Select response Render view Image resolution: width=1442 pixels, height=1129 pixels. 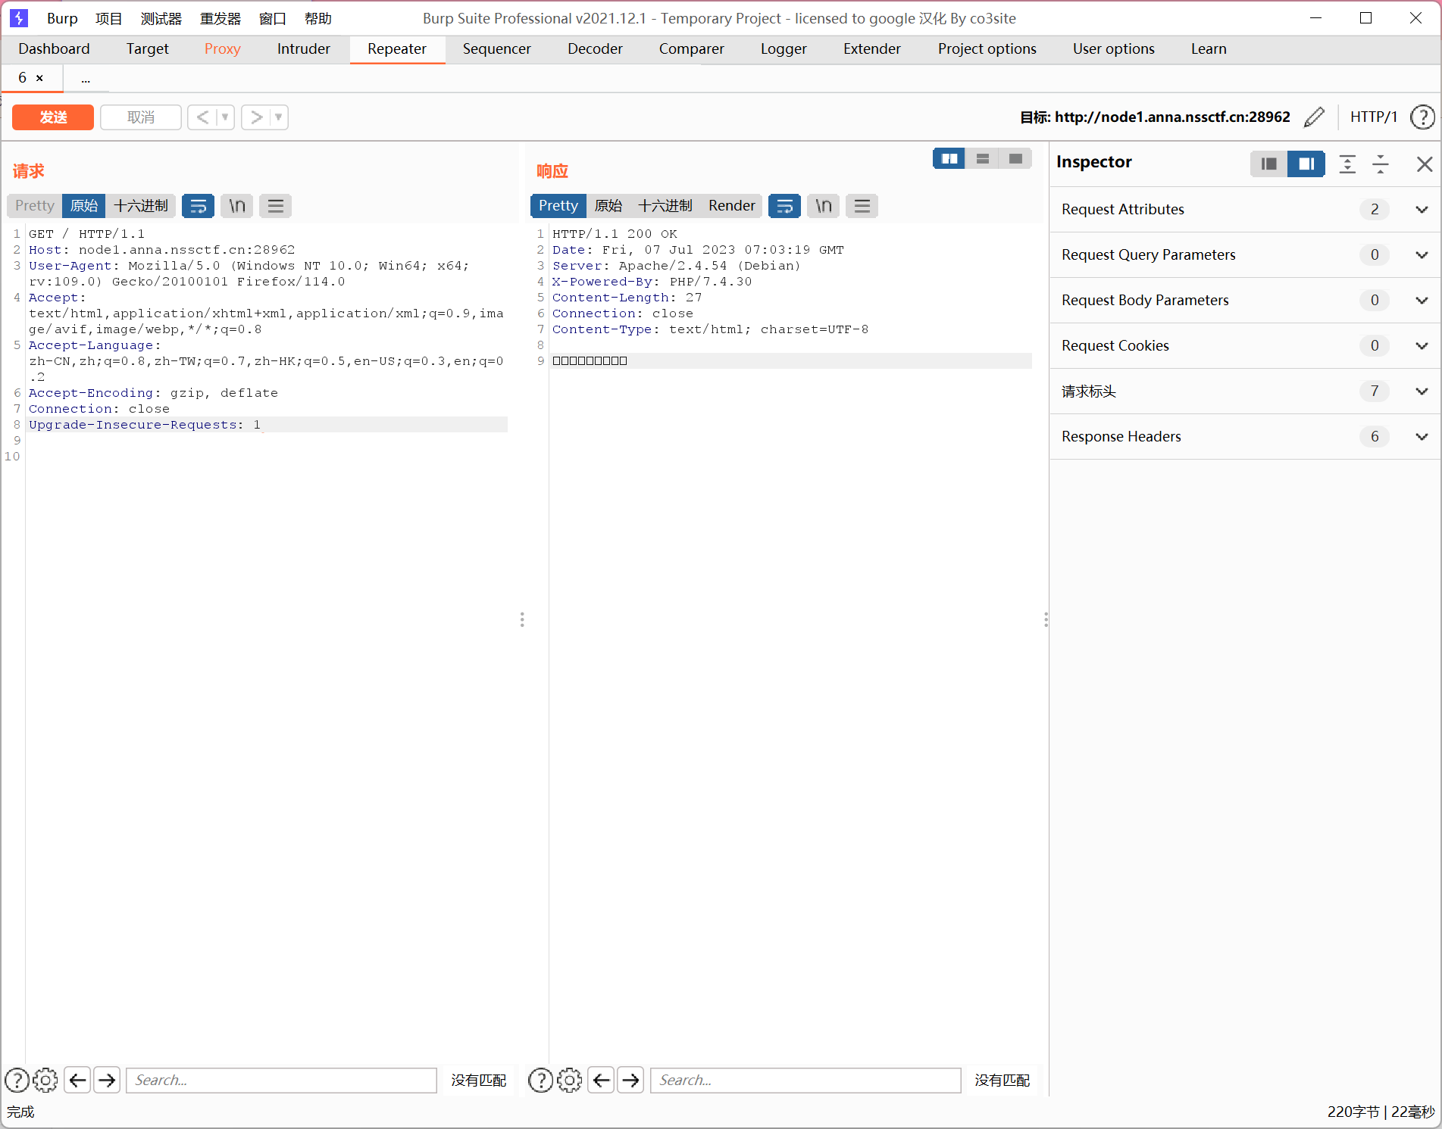[731, 206]
